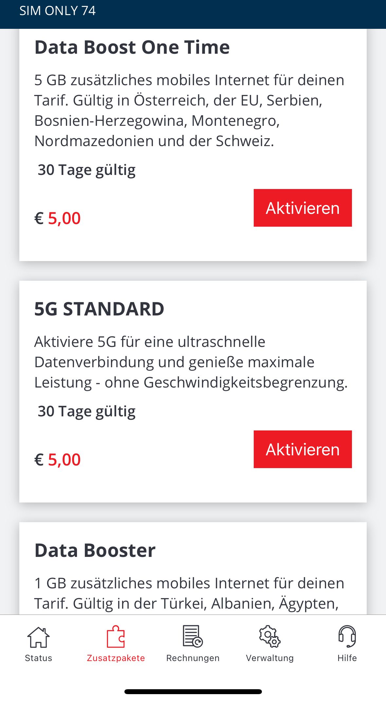Image resolution: width=386 pixels, height=702 pixels.
Task: Tap the € 5,00 price of 5G STANDARD
Action: click(x=58, y=460)
